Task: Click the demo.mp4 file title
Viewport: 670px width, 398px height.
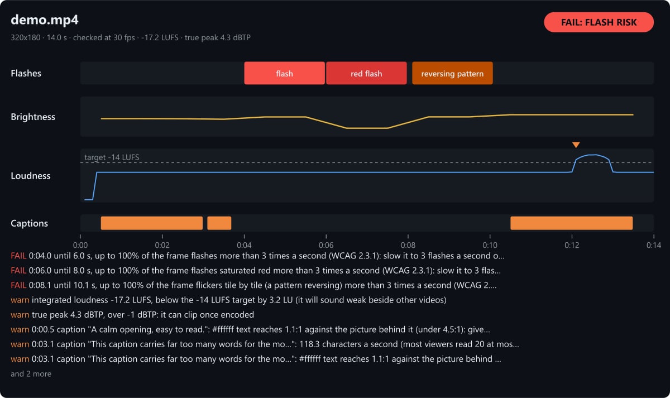Action: [45, 20]
